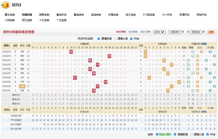Screen dimensions: 218x139
Task: Toggle the bottom 遗漏数据 checkbox
Action: [x=175, y=134]
